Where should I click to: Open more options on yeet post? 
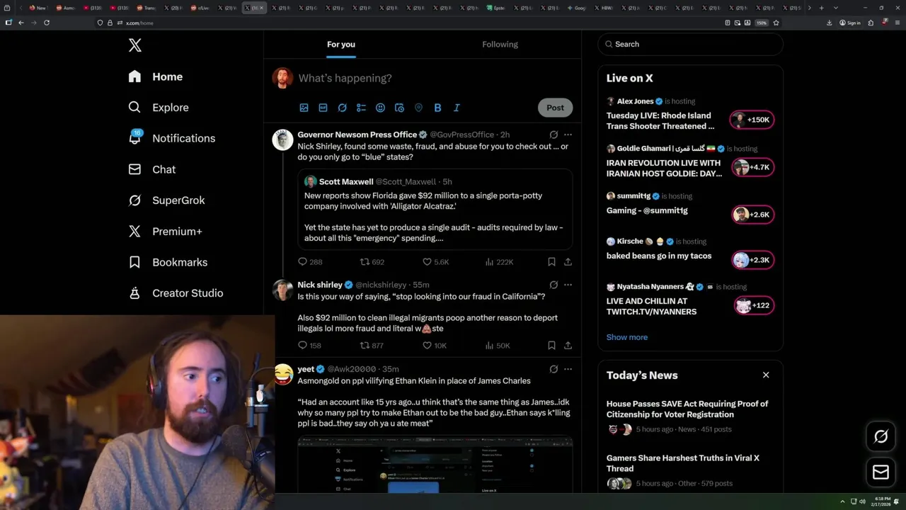(x=568, y=369)
